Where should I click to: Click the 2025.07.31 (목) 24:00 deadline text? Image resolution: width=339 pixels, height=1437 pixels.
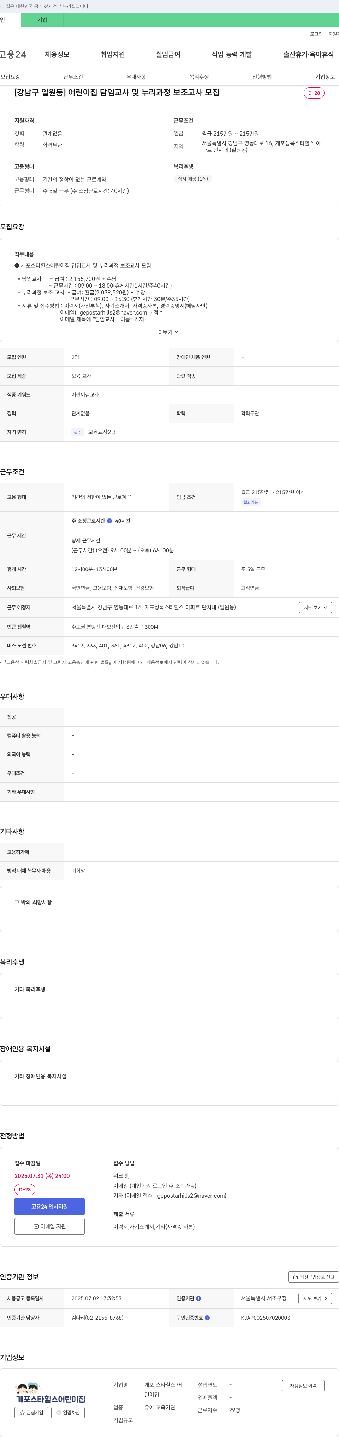42,1176
